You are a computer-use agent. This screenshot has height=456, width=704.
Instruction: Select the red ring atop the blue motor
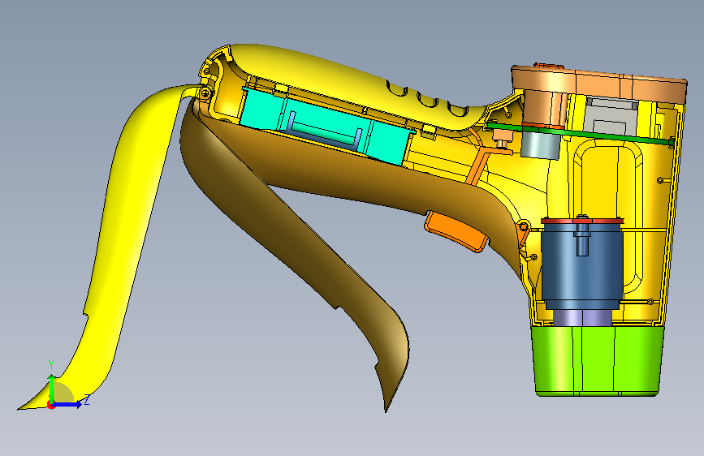click(x=582, y=221)
